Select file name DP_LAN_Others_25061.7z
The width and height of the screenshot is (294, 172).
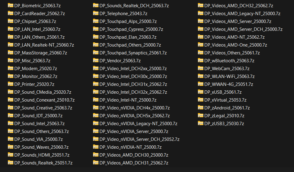(x=39, y=37)
